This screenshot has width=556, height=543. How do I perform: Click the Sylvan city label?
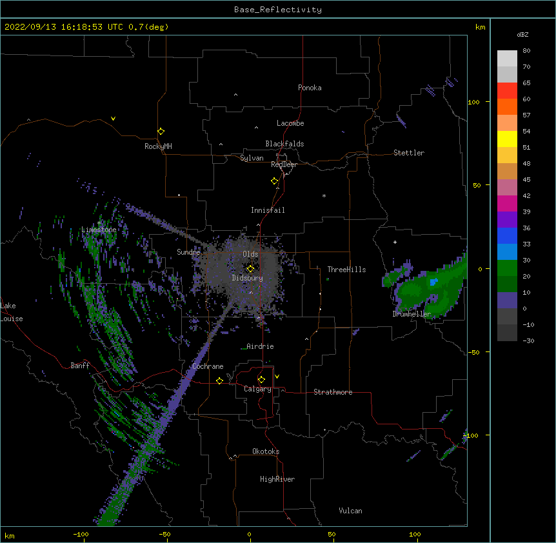[252, 158]
